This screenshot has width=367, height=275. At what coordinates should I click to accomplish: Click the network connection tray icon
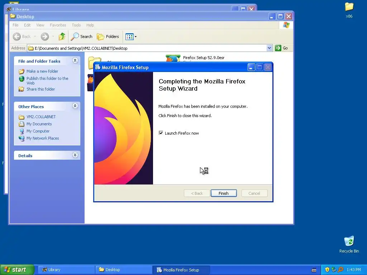(x=334, y=270)
